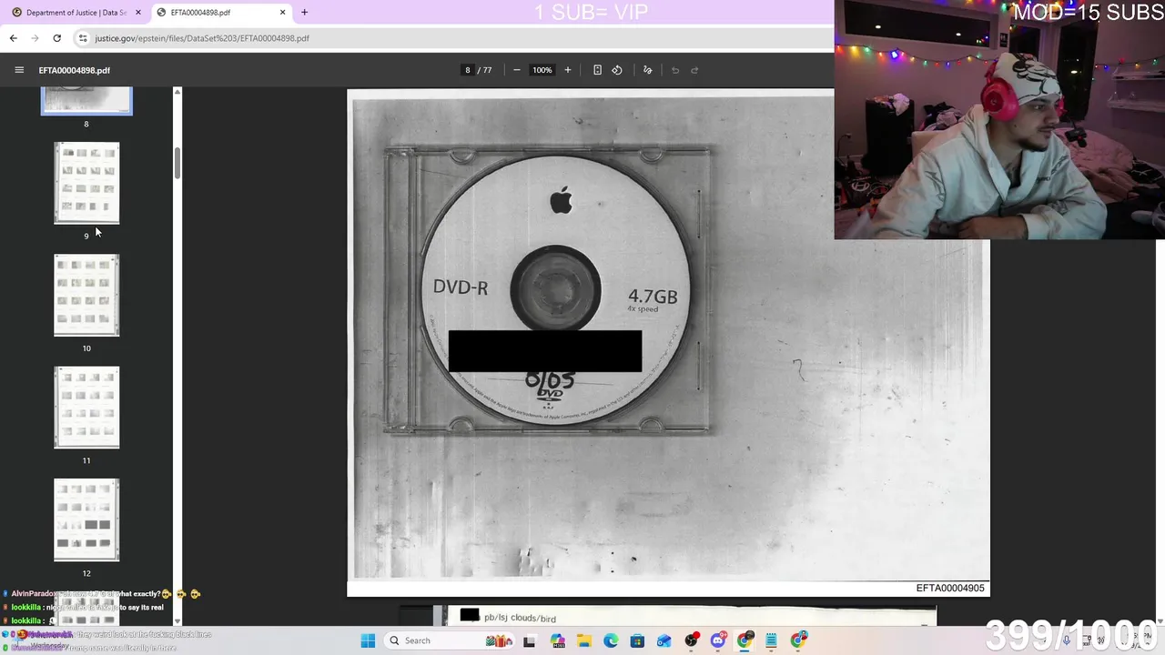The width and height of the screenshot is (1165, 655).
Task: Toggle the PDF sidebar menu icon
Action: (19, 70)
